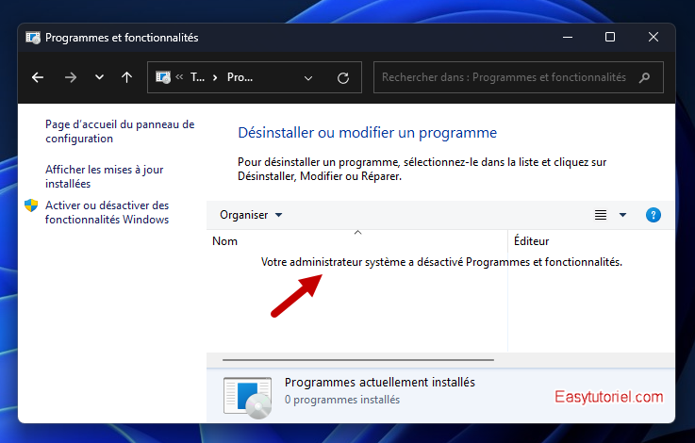The width and height of the screenshot is (695, 443).
Task: Click the 'Désinstaller ou modifier un programme' heading
Action: point(368,133)
